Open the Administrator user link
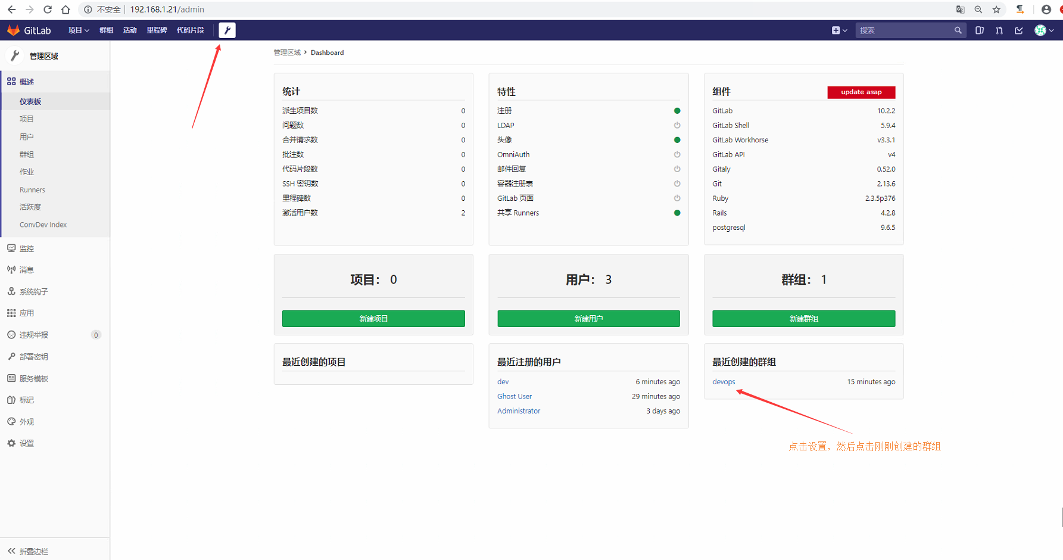 coord(519,411)
